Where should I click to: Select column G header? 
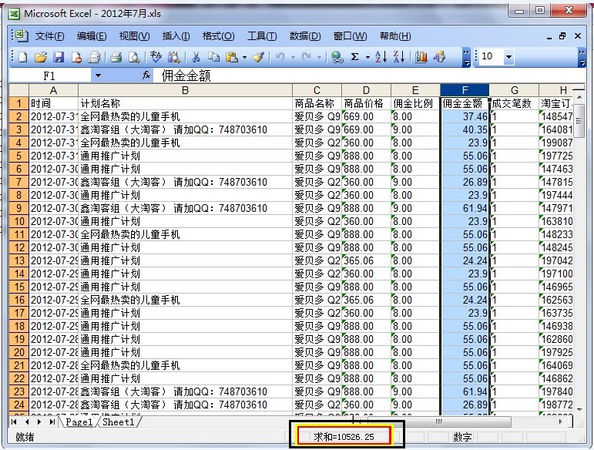[x=514, y=90]
